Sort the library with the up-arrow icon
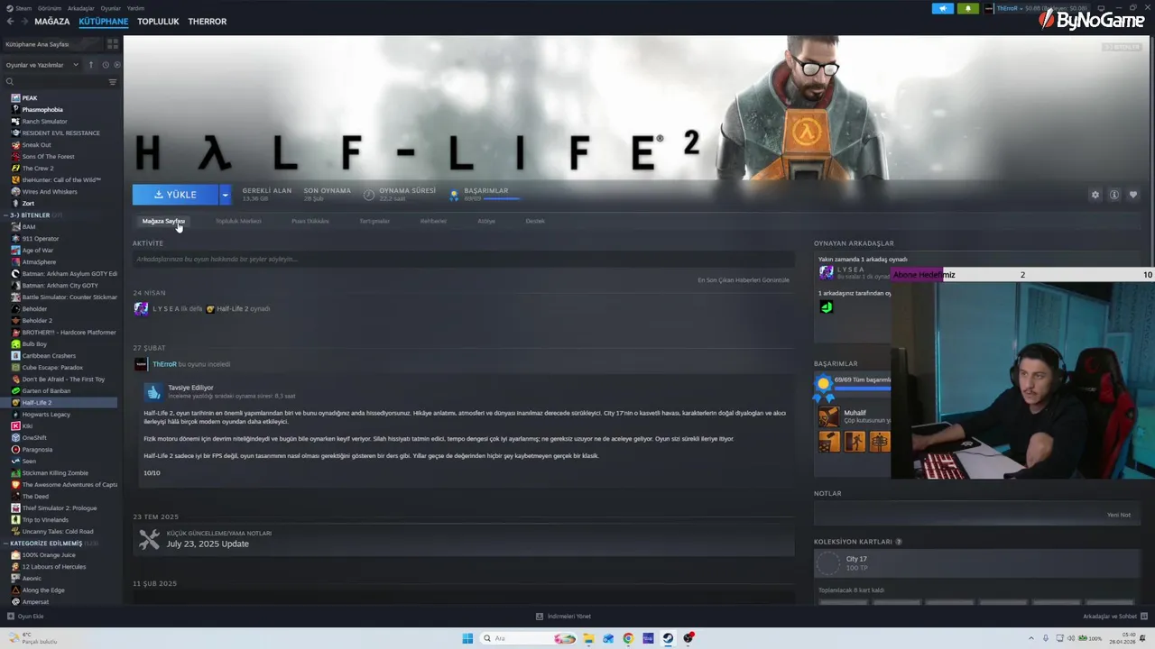Image resolution: width=1155 pixels, height=649 pixels. tap(90, 65)
